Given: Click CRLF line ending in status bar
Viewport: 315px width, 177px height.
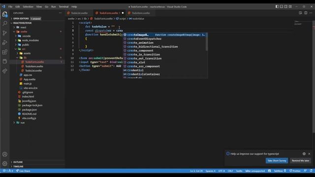Looking at the screenshot, I should click(x=230, y=171).
